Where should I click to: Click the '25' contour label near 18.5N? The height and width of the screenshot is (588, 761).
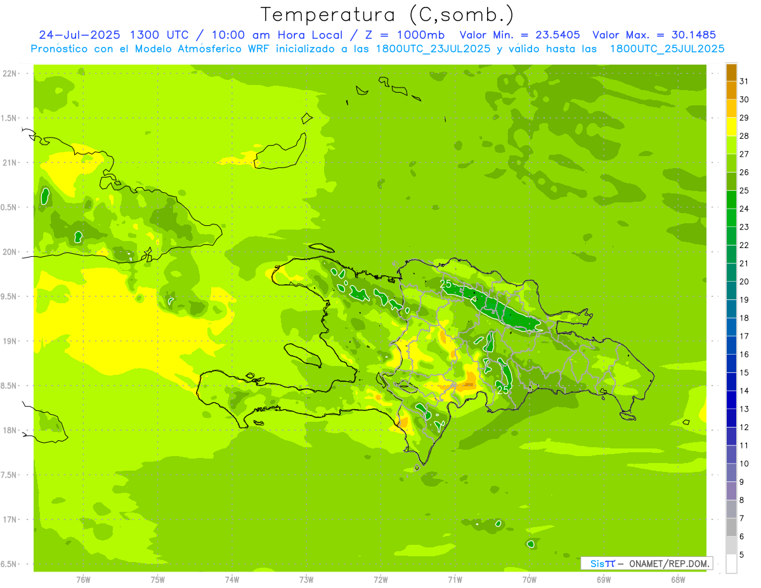pyautogui.click(x=503, y=389)
